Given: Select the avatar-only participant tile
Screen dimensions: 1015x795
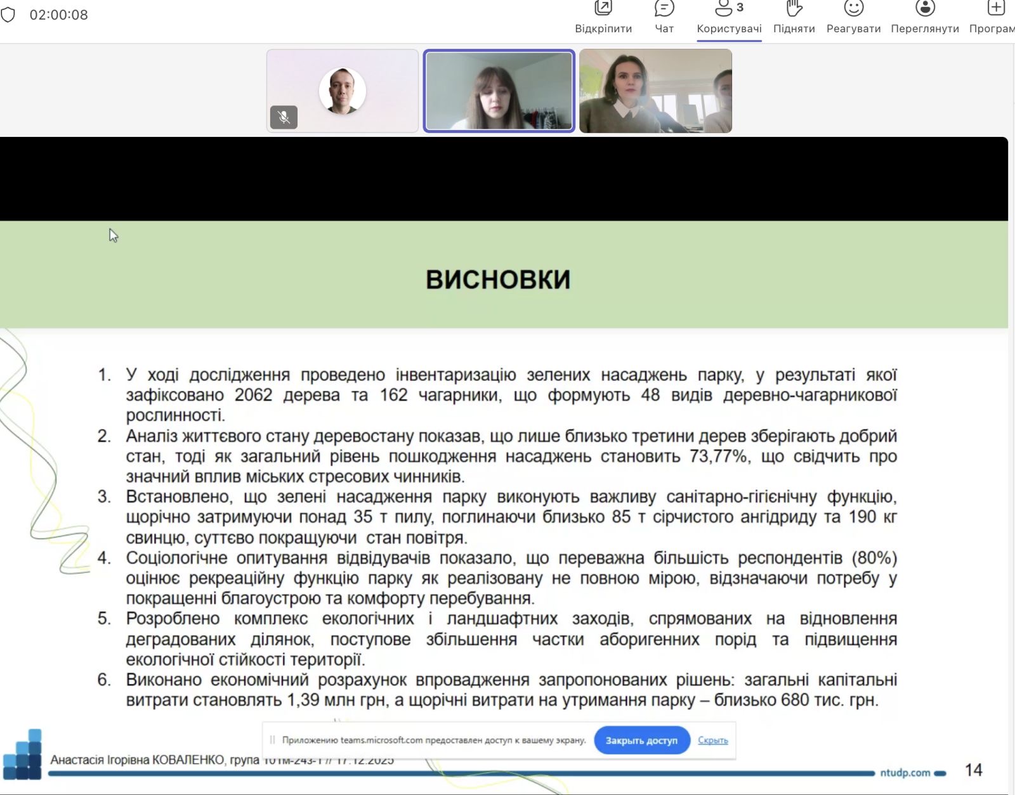Looking at the screenshot, I should [343, 91].
